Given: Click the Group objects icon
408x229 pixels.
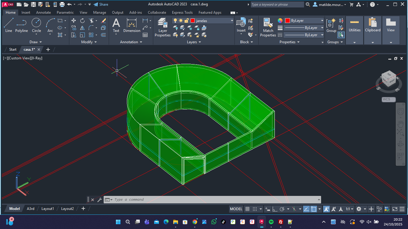Looking at the screenshot, I should coord(331,25).
